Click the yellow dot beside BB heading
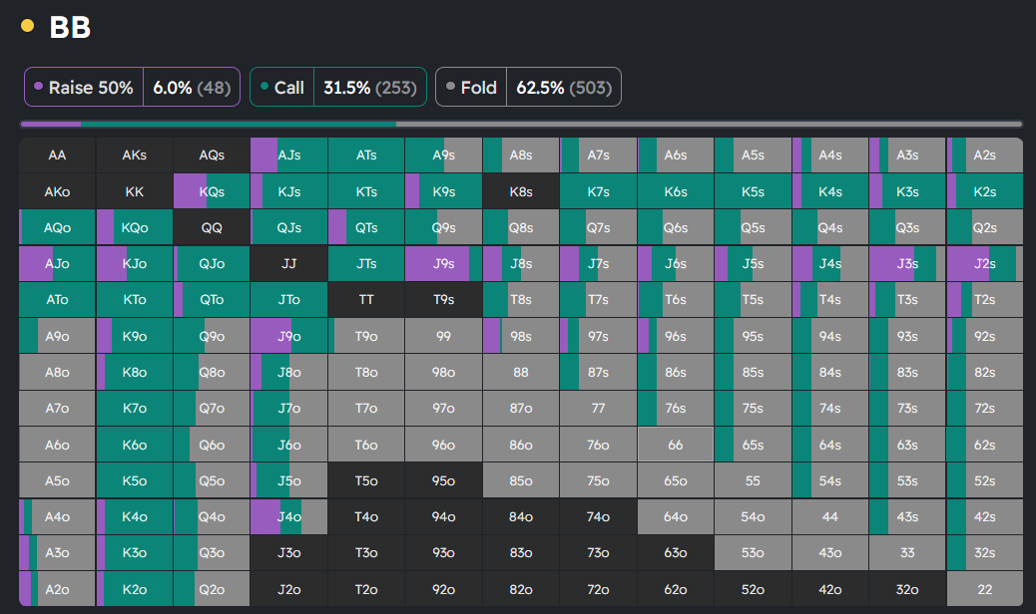 pyautogui.click(x=28, y=26)
